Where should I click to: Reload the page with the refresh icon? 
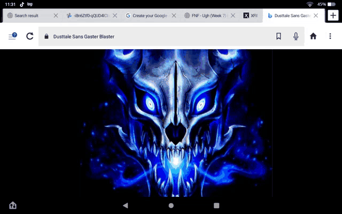pos(30,36)
